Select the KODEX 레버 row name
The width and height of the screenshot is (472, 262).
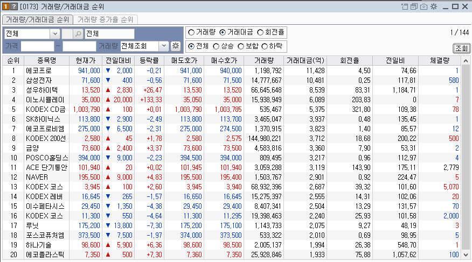pyautogui.click(x=44, y=196)
